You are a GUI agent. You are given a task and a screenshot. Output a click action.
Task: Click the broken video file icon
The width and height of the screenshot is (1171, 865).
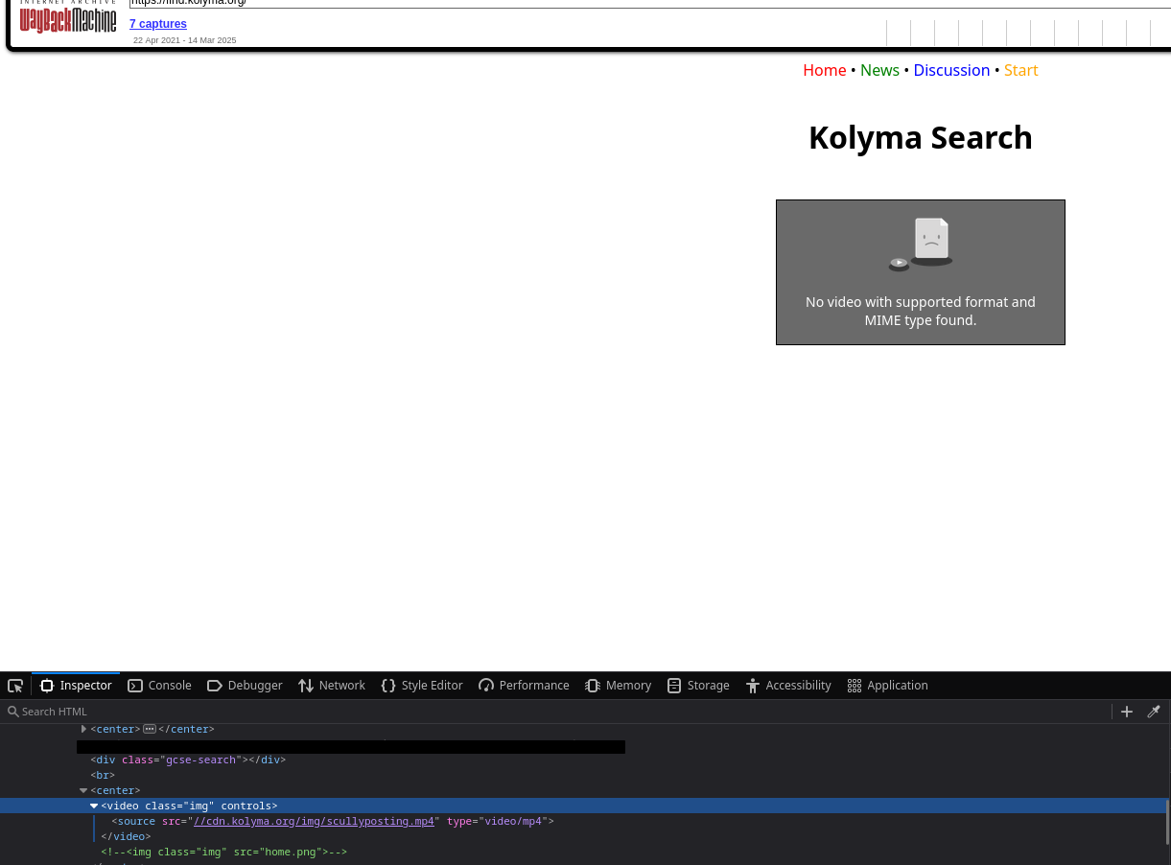click(921, 244)
